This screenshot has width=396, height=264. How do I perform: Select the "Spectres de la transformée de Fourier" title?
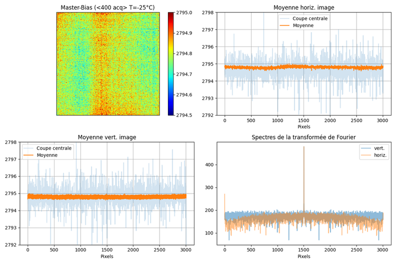point(303,137)
